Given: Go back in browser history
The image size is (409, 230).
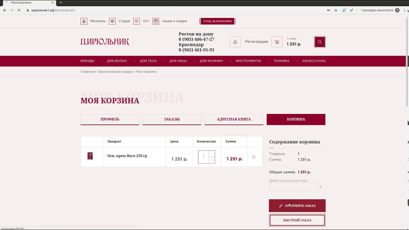Looking at the screenshot, I should pyautogui.click(x=5, y=10).
